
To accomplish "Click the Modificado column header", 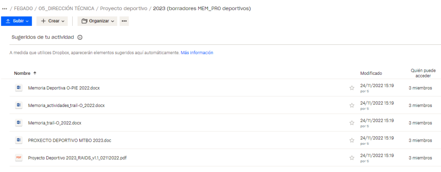I will point(371,73).
